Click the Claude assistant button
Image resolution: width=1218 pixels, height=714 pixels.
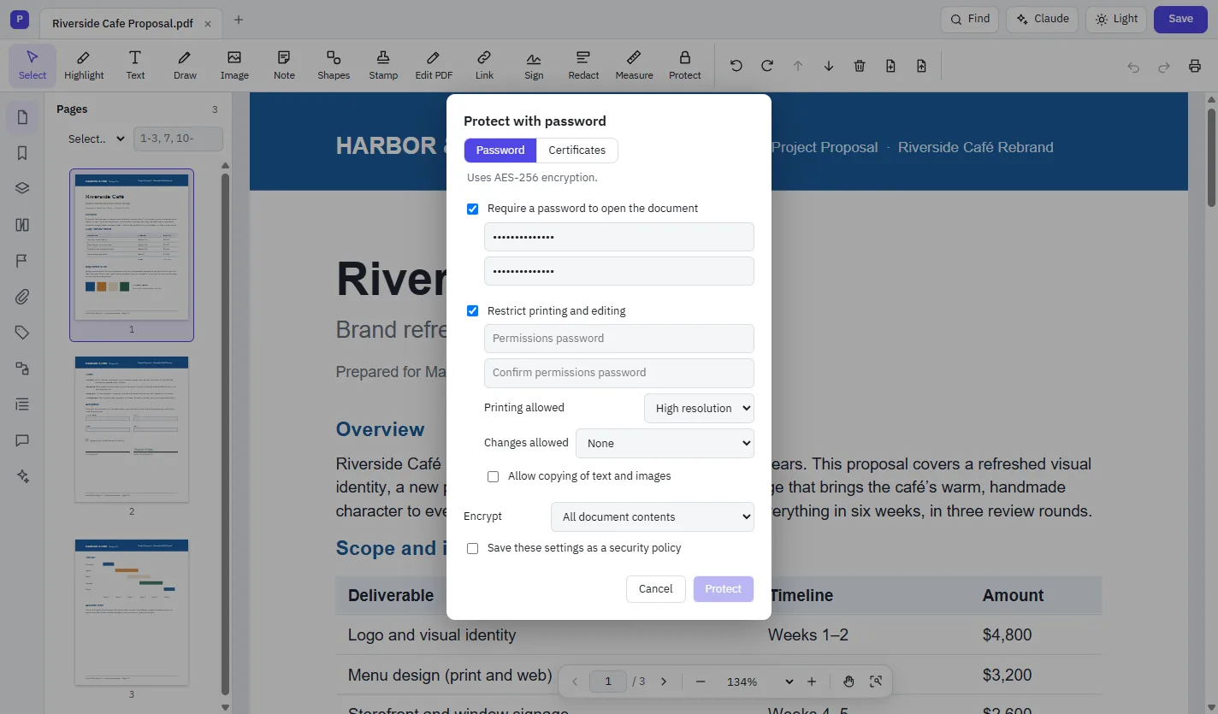(1041, 19)
